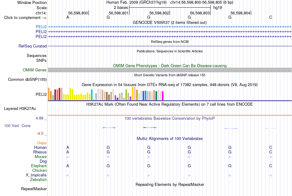
Task: Click the first orange GTEx expression bar
Action: 49,94
